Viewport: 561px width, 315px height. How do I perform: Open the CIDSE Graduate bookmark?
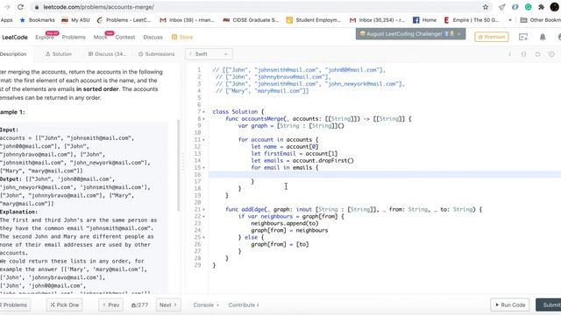251,20
